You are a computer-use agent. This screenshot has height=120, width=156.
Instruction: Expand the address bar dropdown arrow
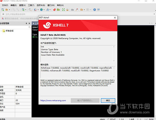[x=154, y=14]
